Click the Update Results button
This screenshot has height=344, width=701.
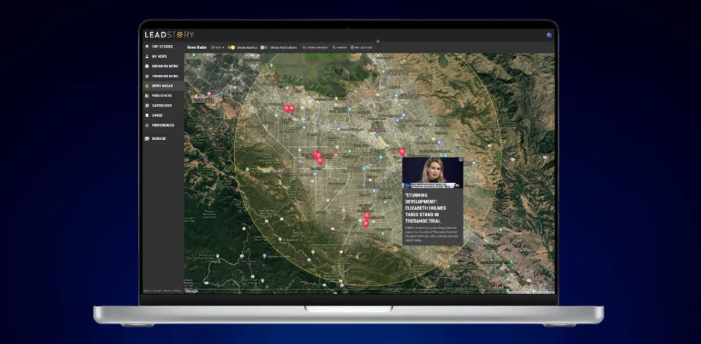click(x=315, y=47)
